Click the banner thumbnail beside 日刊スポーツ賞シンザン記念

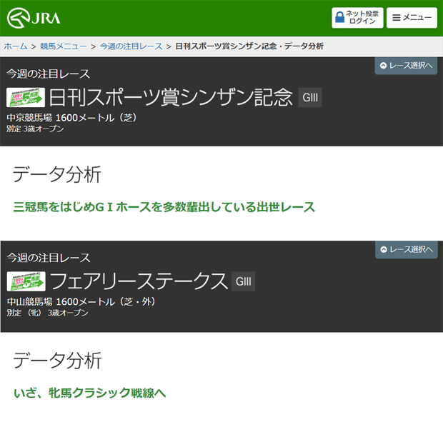[x=26, y=97]
